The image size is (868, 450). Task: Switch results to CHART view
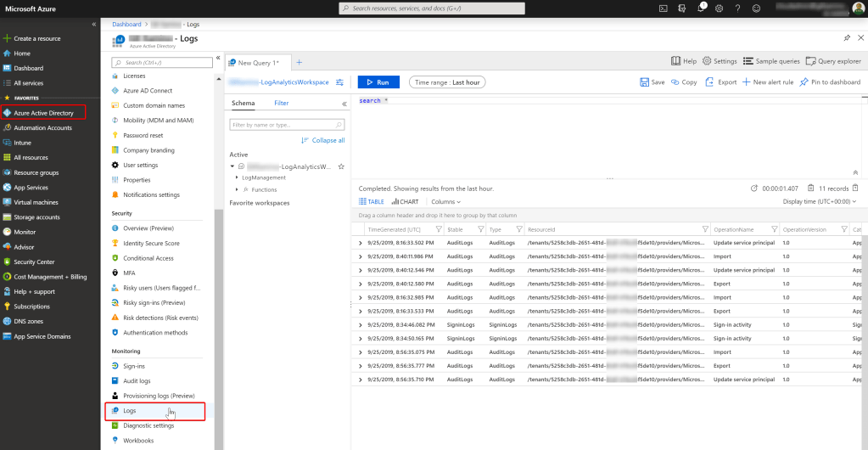tap(404, 202)
